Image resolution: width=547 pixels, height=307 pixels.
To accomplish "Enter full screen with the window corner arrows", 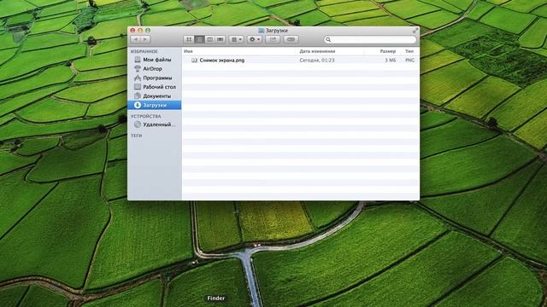I will (415, 31).
